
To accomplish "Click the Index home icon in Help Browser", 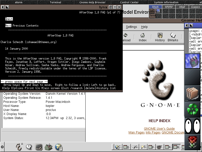I will coord(143,37).
